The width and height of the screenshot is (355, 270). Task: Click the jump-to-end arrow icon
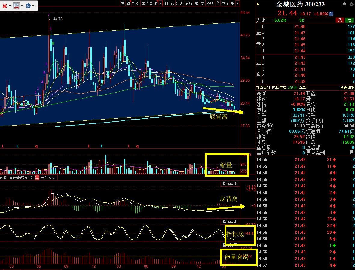tap(233, 3)
